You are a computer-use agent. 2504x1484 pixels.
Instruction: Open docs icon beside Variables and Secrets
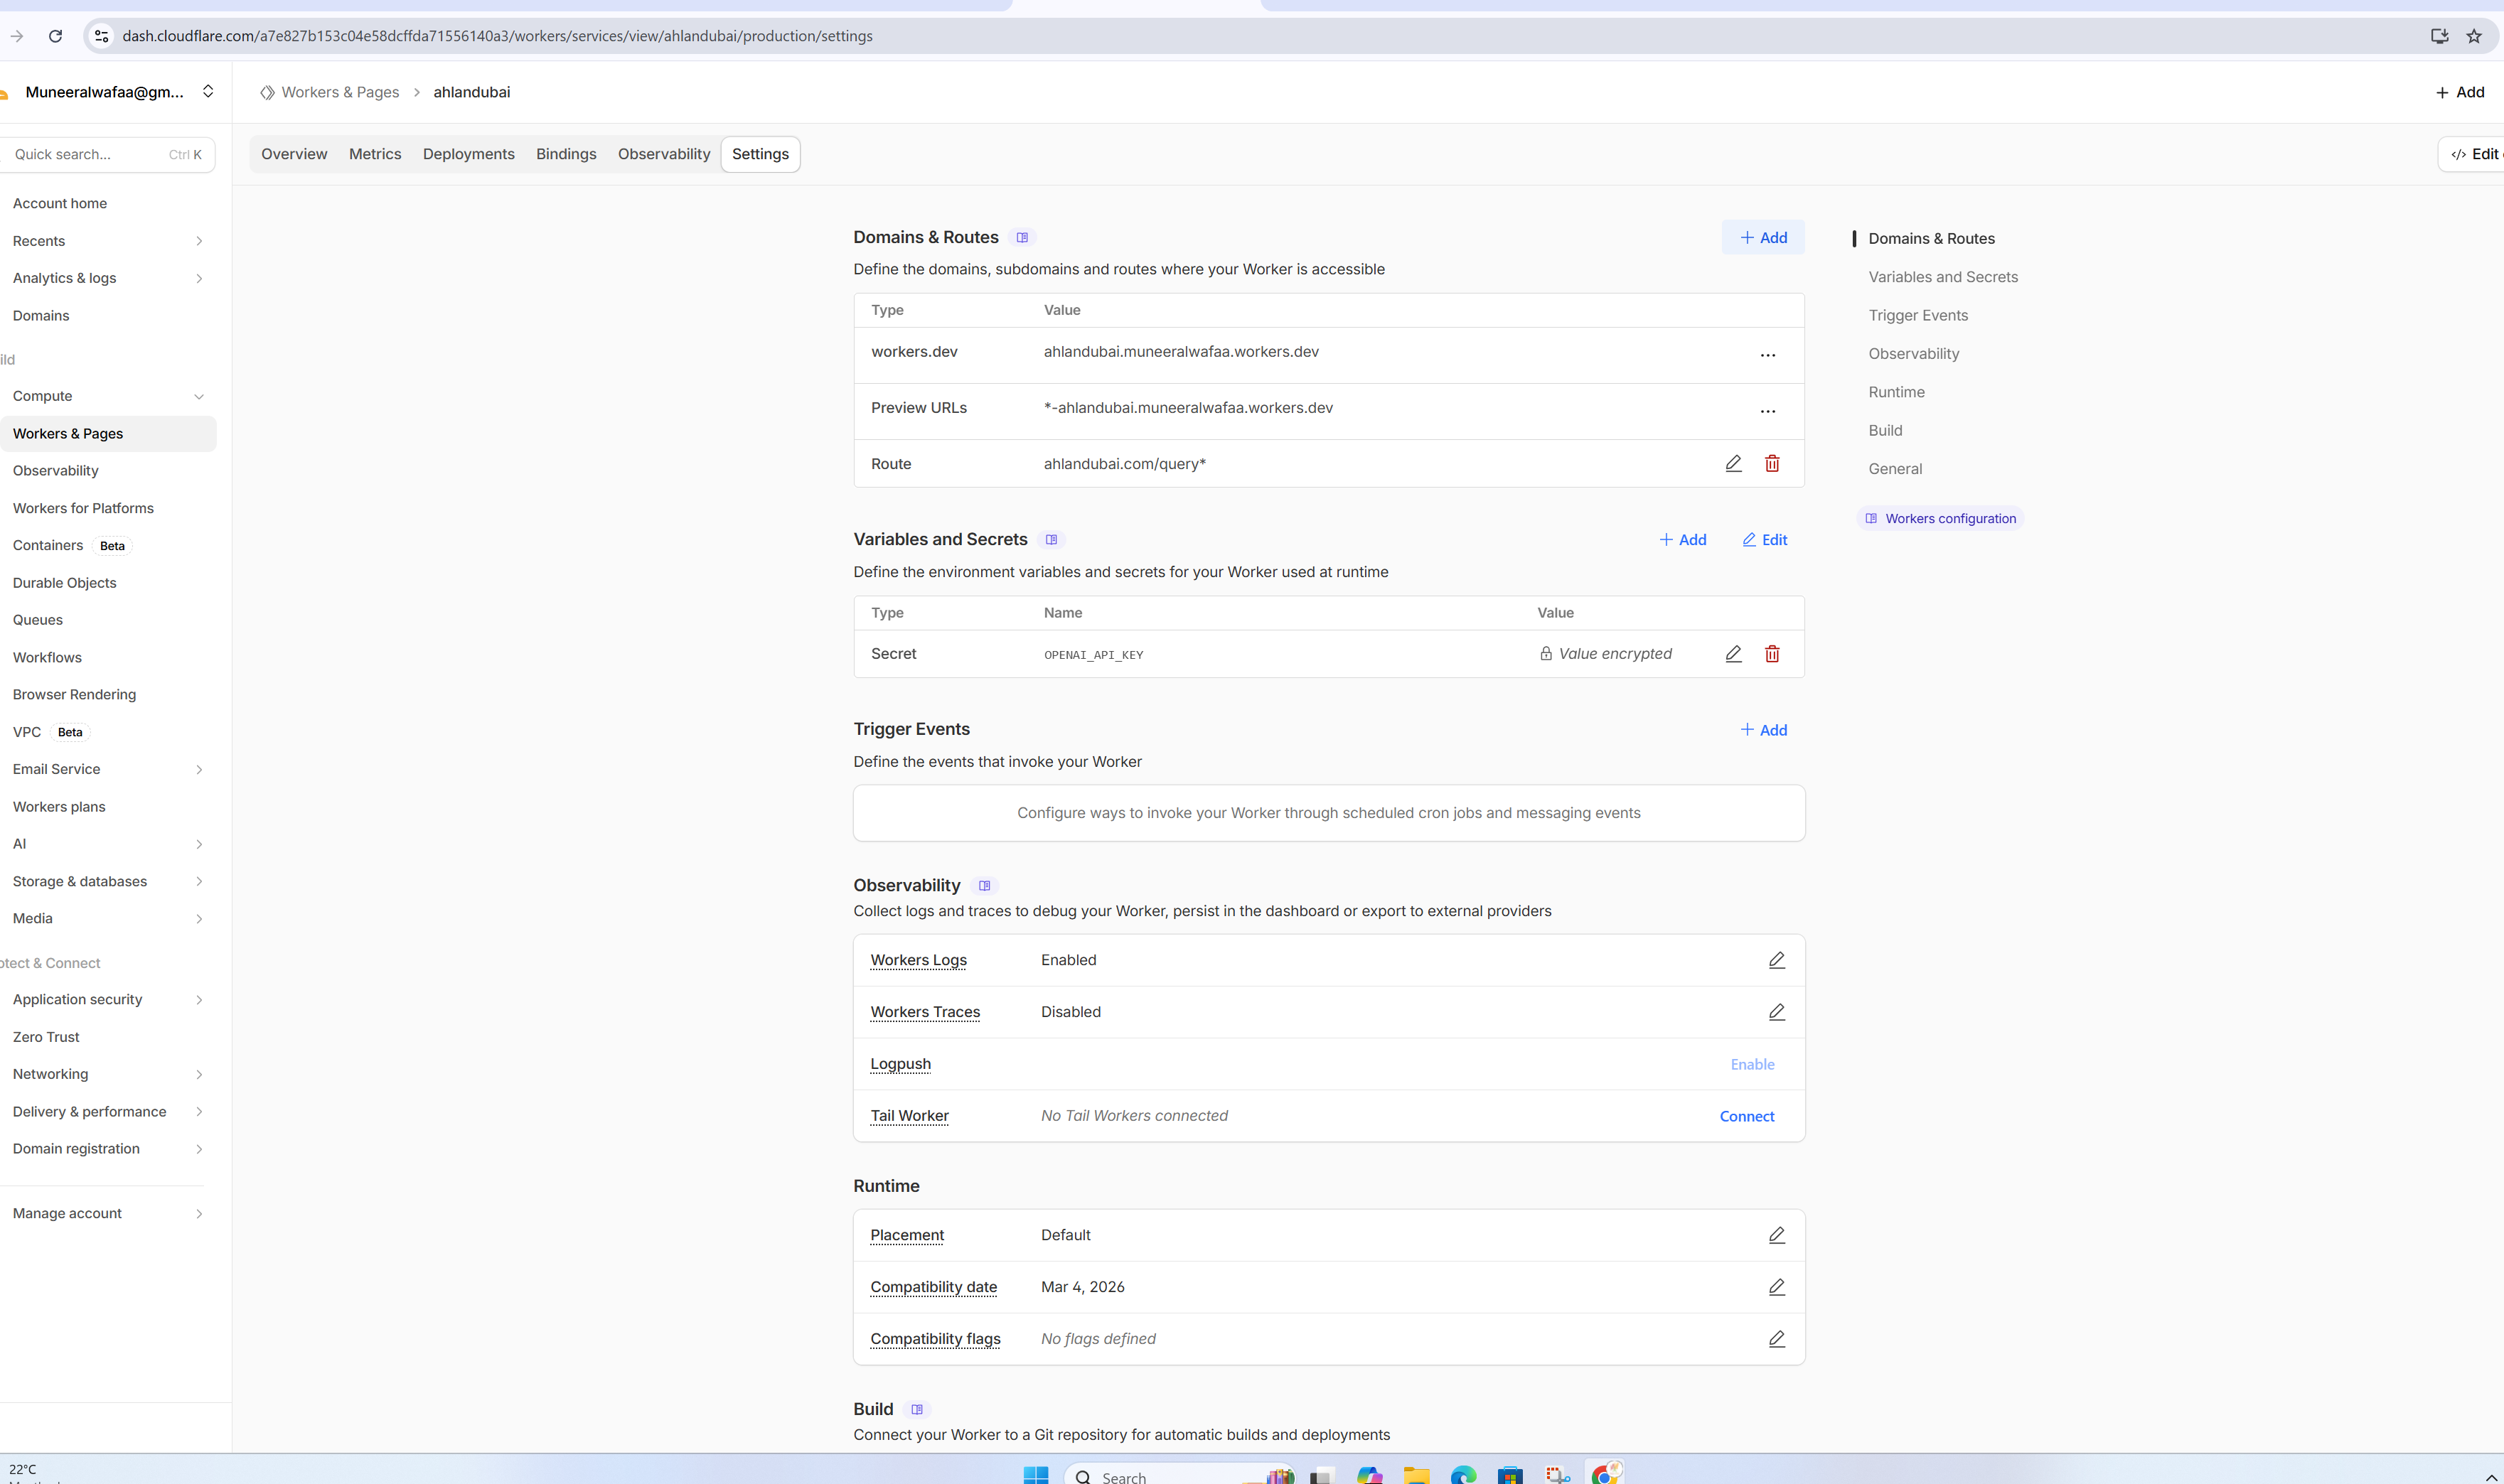(1051, 540)
